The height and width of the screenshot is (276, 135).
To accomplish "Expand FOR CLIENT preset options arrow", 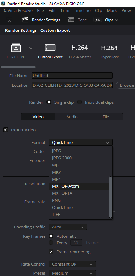I will 31,48.
